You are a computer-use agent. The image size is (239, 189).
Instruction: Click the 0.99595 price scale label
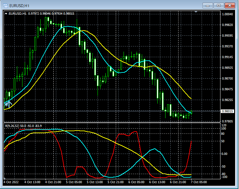click(227, 36)
